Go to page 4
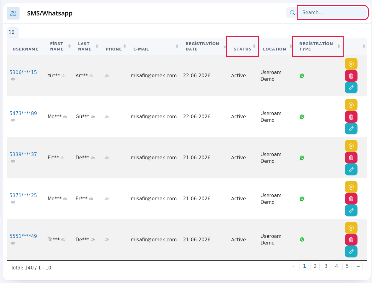This screenshot has height=283, width=372. [x=336, y=266]
